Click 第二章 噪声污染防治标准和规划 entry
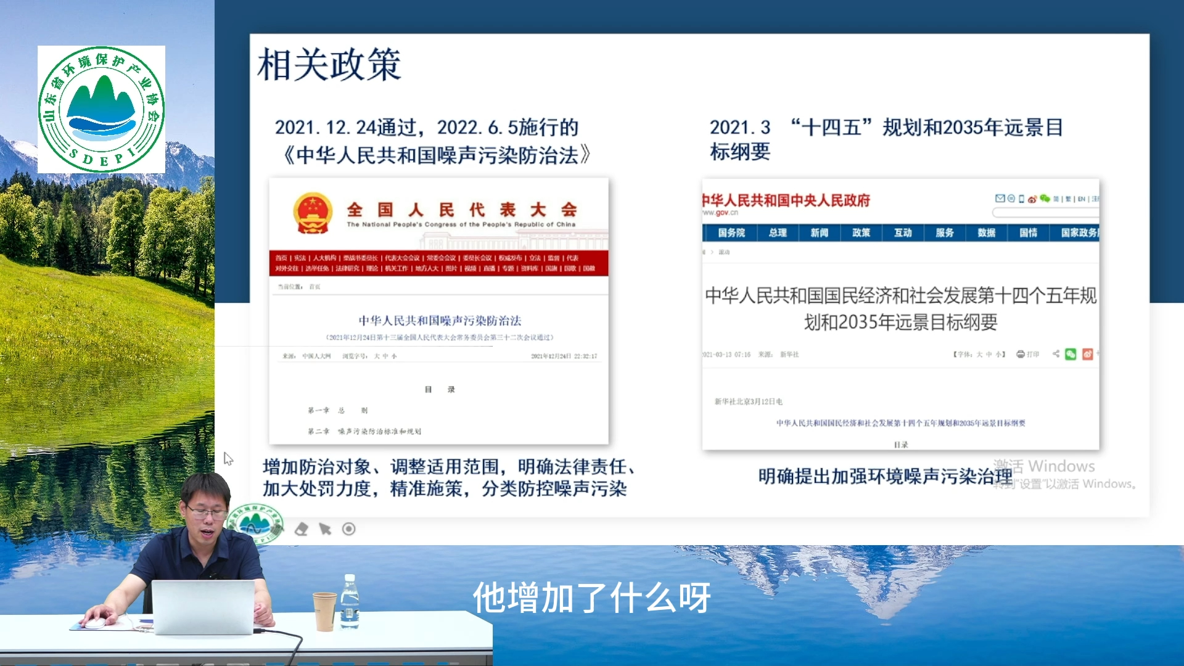 pyautogui.click(x=364, y=432)
